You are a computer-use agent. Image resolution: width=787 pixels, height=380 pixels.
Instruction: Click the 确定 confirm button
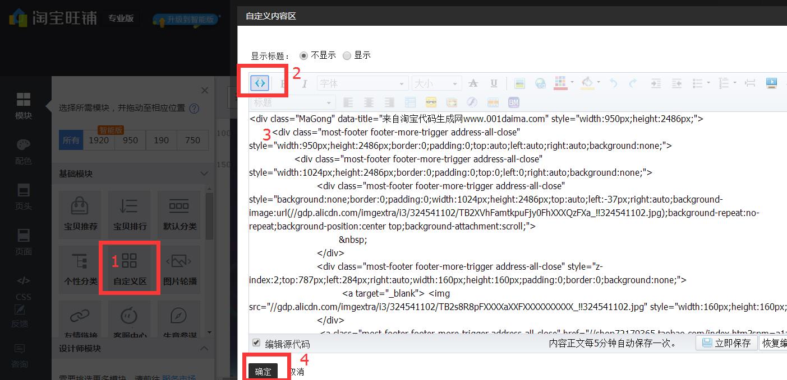[263, 370]
